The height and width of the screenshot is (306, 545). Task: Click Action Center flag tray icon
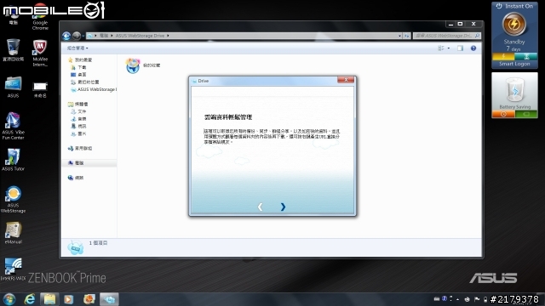click(x=477, y=299)
